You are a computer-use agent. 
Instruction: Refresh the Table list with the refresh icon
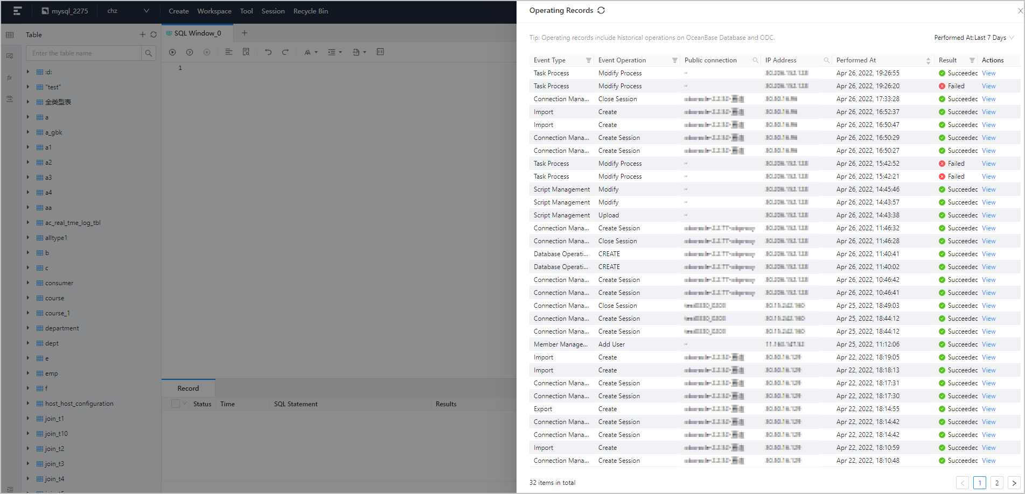pyautogui.click(x=154, y=34)
